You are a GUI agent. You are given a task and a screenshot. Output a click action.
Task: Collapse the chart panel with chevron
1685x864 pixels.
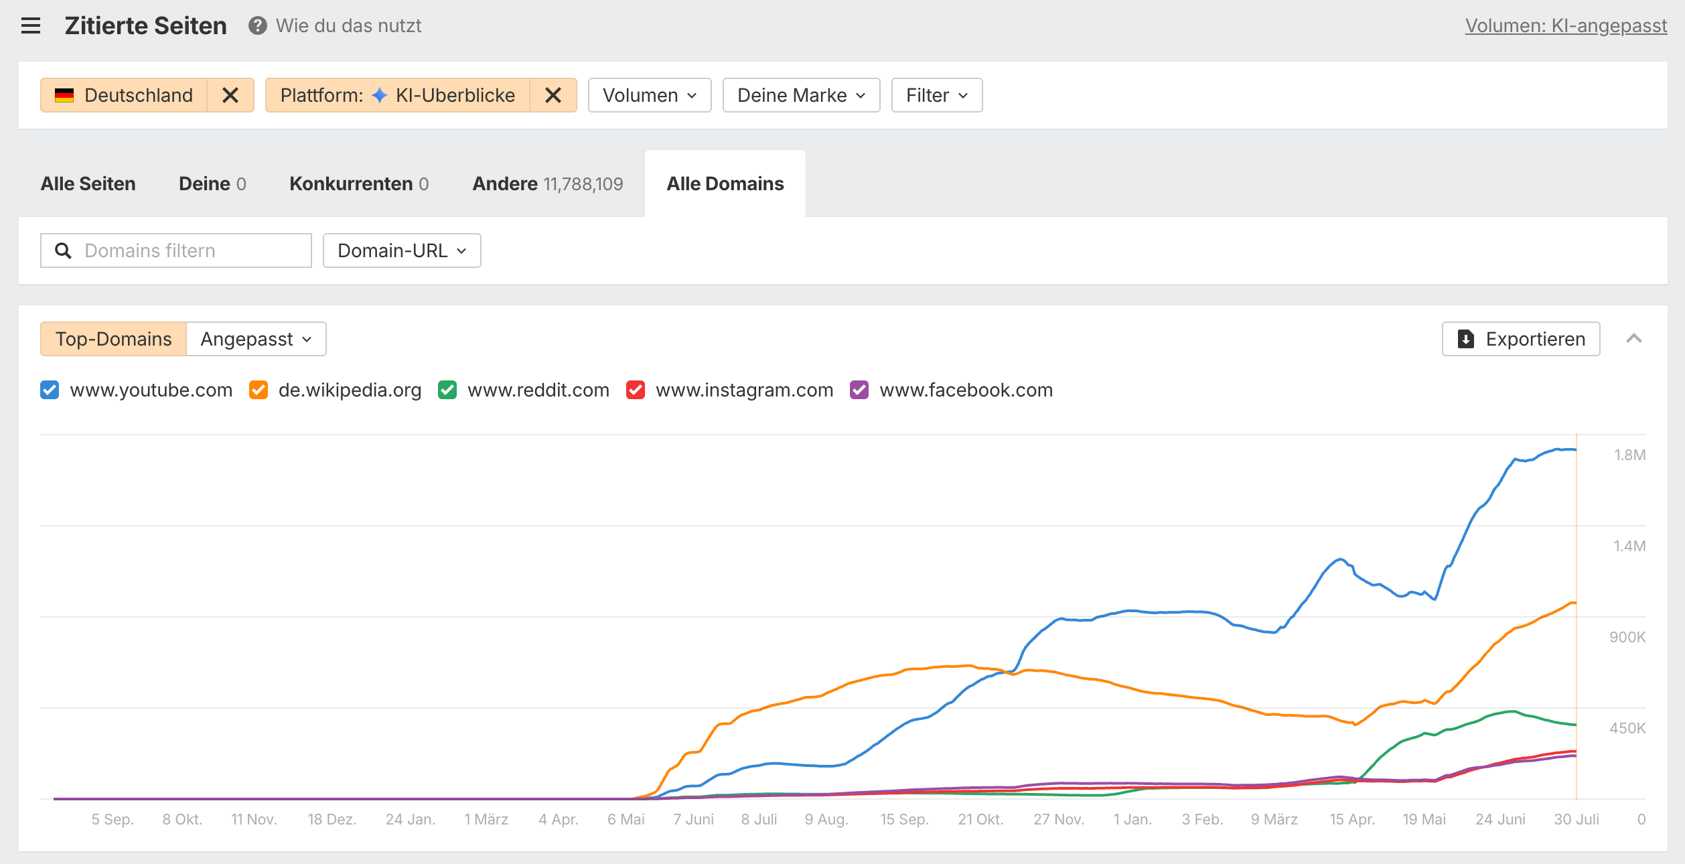click(1634, 339)
